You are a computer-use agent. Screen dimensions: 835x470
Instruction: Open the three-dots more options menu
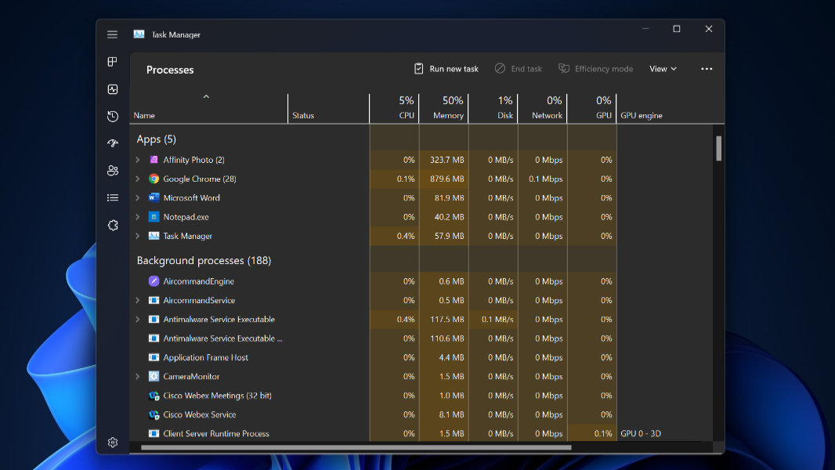[x=707, y=69]
